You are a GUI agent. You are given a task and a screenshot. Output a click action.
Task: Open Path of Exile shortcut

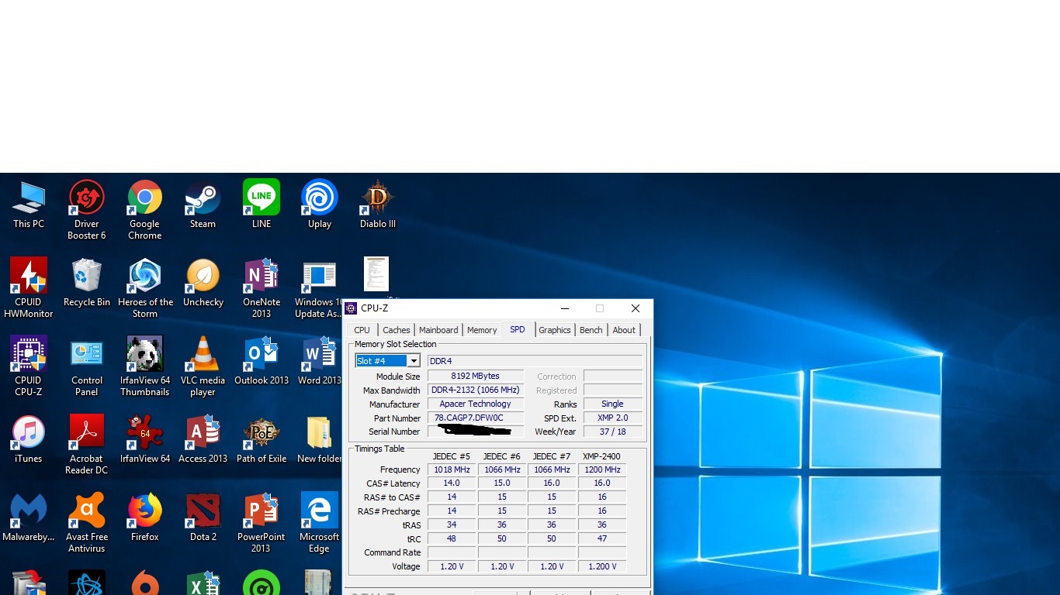click(262, 439)
